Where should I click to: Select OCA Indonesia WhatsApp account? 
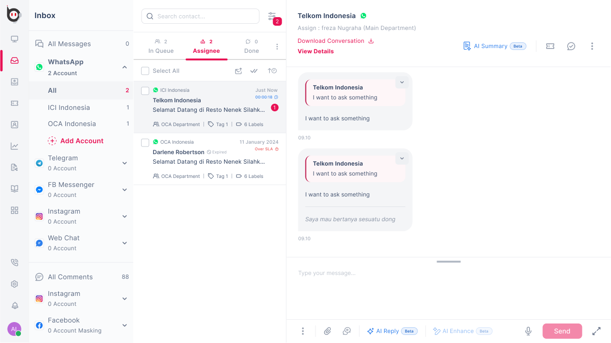pyautogui.click(x=81, y=124)
